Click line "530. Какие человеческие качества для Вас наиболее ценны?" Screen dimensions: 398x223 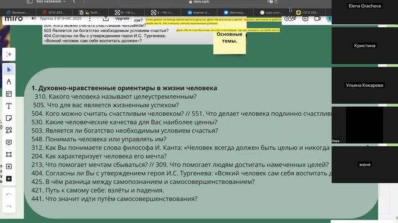[124, 122]
